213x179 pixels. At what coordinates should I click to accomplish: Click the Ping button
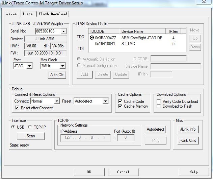(156, 140)
